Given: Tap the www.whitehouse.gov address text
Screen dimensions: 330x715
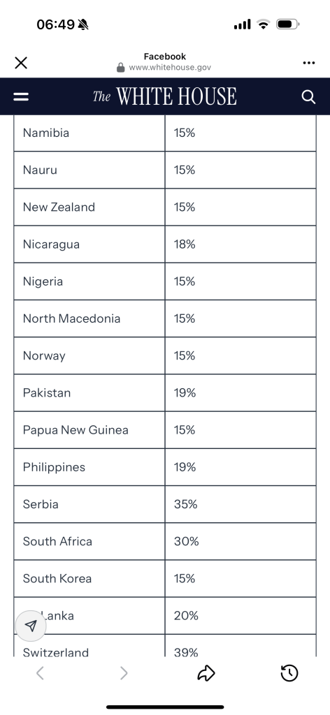Looking at the screenshot, I should point(170,68).
